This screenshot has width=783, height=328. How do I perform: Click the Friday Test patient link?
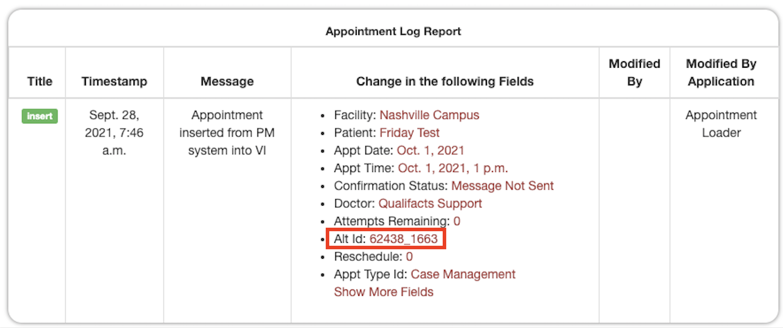tap(410, 133)
